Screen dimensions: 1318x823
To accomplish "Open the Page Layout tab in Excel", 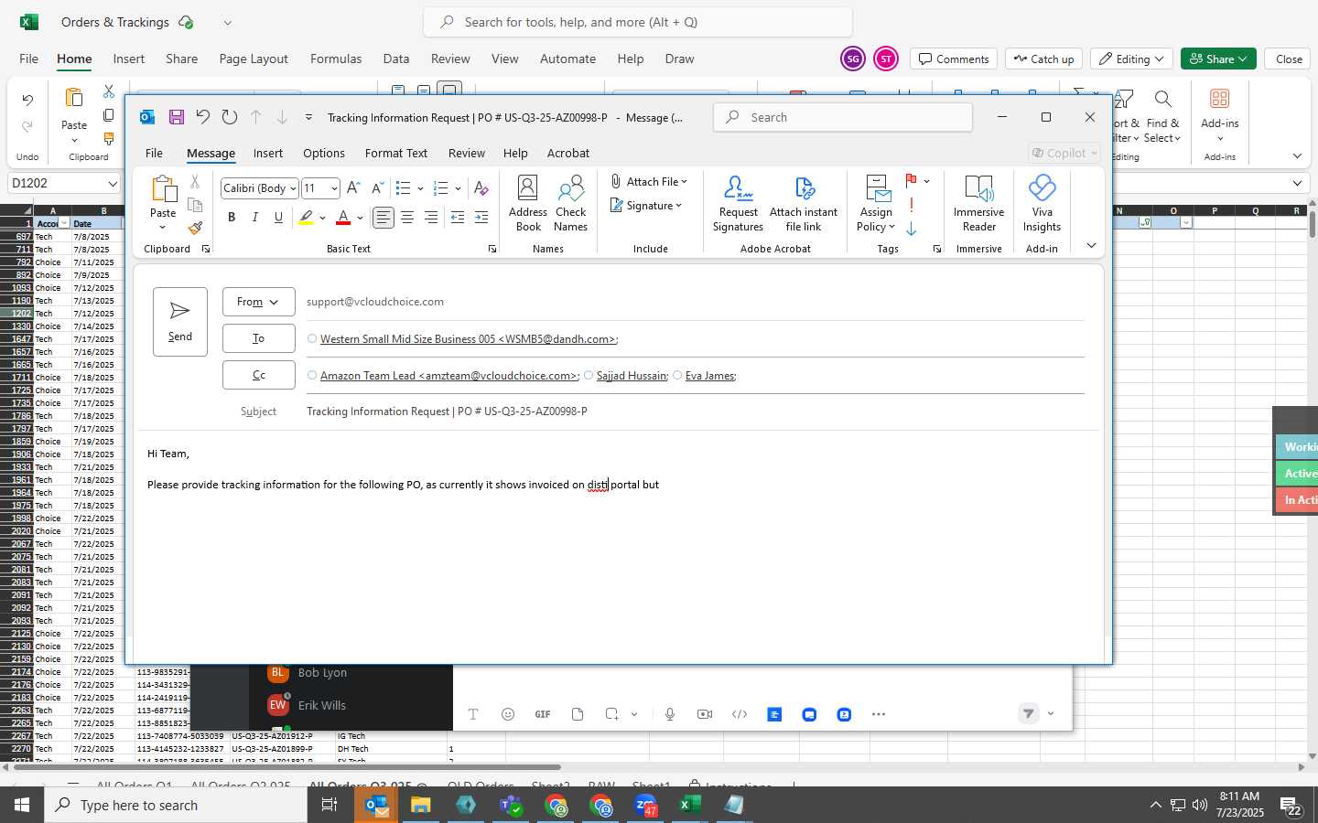I will (x=254, y=59).
